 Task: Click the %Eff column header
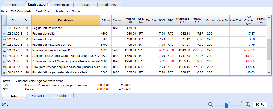coord(170,21)
